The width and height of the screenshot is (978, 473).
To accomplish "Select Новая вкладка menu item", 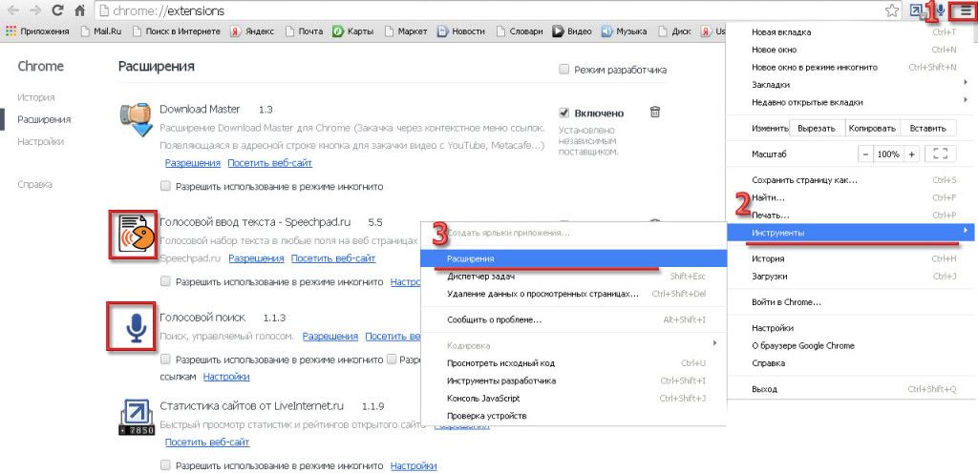I will pyautogui.click(x=851, y=31).
